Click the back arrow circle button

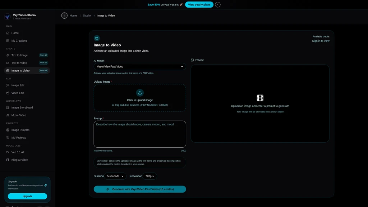pos(64,15)
